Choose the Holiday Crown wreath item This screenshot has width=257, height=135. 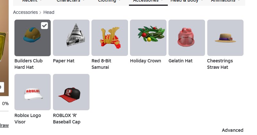(148, 38)
